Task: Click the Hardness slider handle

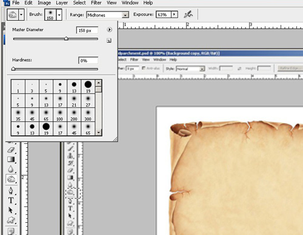Action: click(13, 69)
